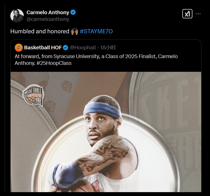Click the raised hands emoji
The image size is (210, 196).
point(74,32)
